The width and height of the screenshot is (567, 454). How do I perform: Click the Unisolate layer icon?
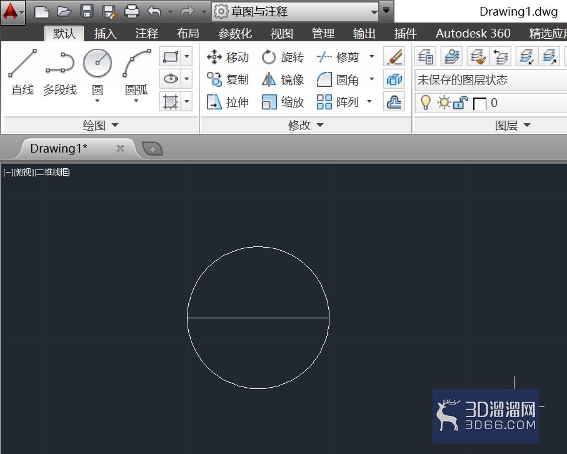(549, 57)
